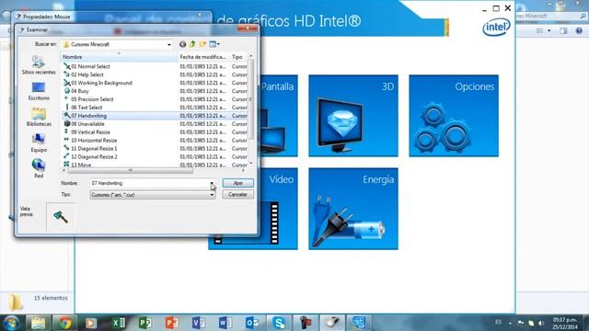Launch Excel from the taskbar

pos(119,323)
